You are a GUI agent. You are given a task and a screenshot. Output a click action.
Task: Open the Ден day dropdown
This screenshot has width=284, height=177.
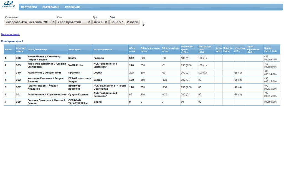(x=100, y=22)
